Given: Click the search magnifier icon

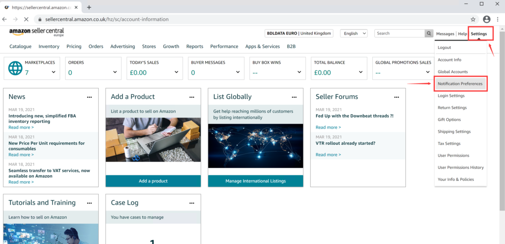Looking at the screenshot, I should pos(429,33).
